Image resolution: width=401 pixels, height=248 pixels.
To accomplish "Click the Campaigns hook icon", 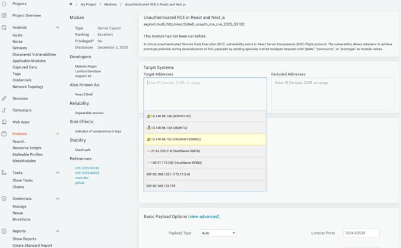I will [x=4, y=110].
